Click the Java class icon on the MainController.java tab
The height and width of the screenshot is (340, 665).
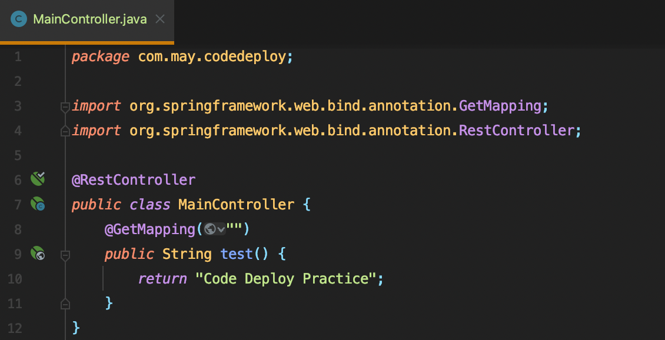pyautogui.click(x=18, y=18)
